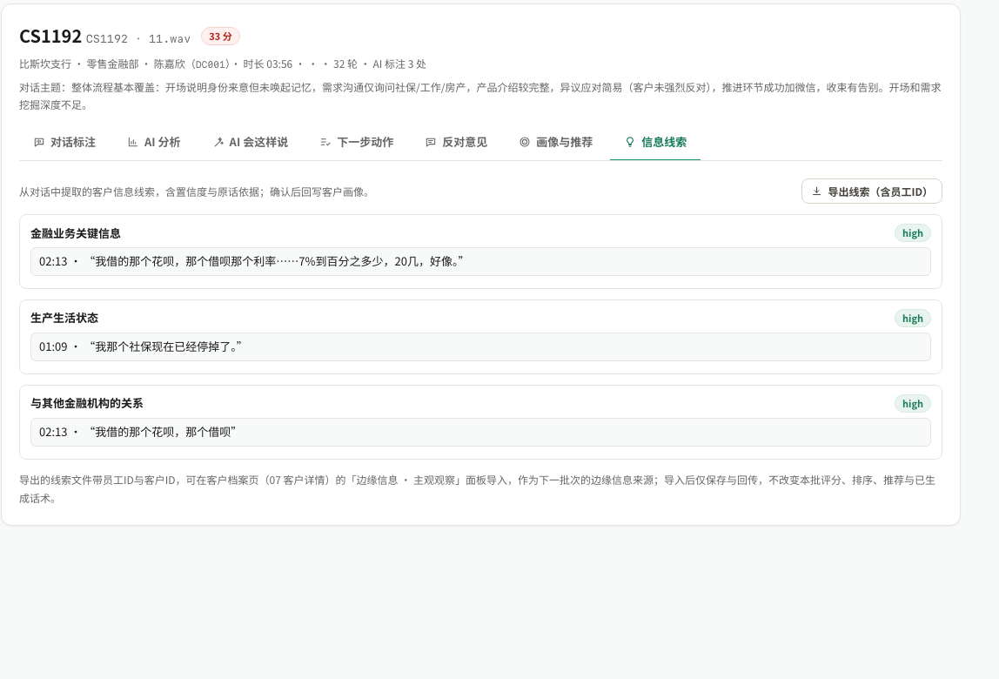Click the high badge on 生产生活状态

(x=912, y=319)
